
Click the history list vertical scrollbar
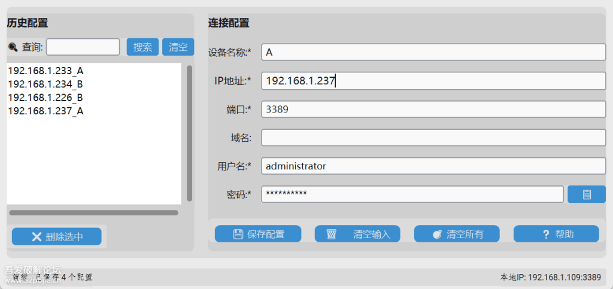(190, 133)
